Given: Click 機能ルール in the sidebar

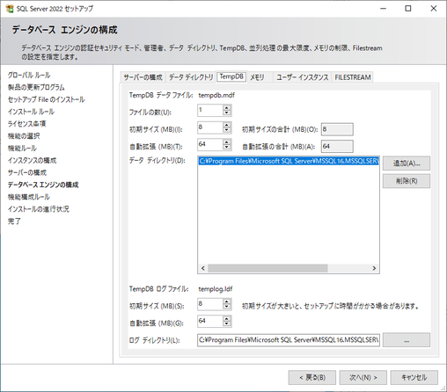Looking at the screenshot, I should (22, 149).
